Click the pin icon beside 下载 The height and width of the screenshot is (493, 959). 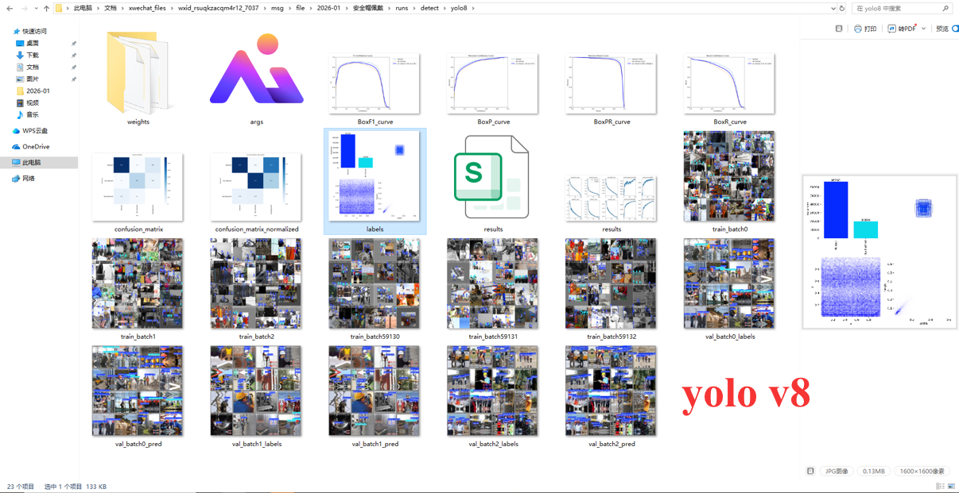[74, 56]
